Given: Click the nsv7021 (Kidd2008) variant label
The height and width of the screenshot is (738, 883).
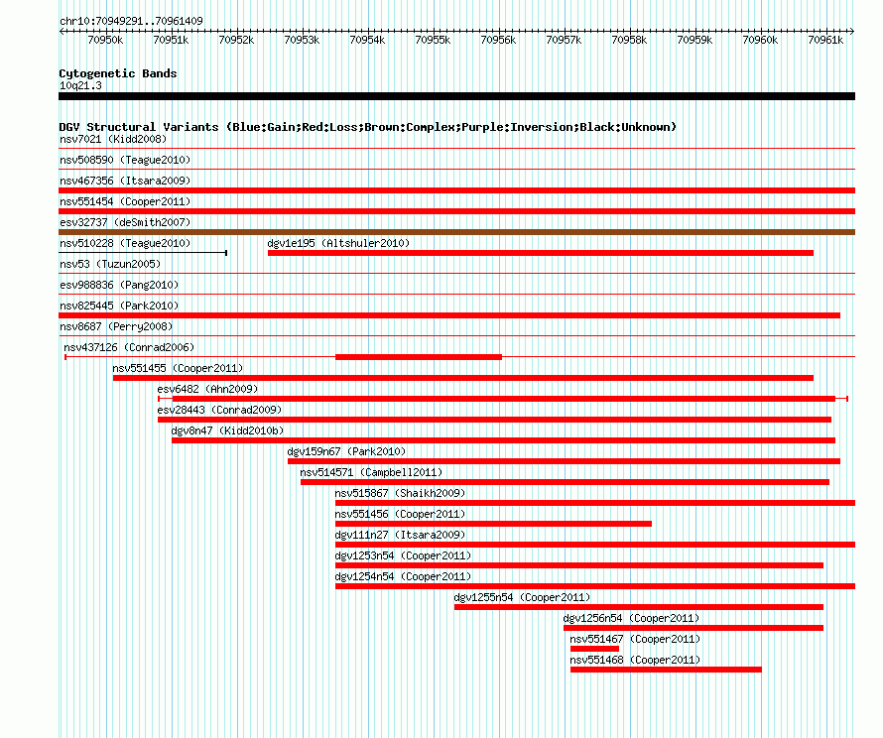Looking at the screenshot, I should coord(113,139).
